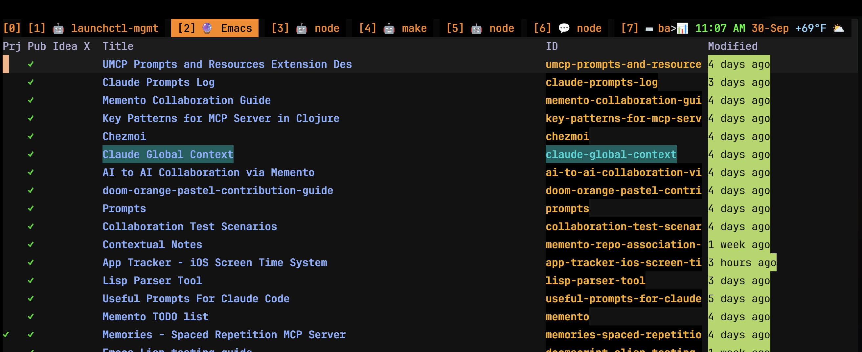Click the crystal ball icon in Emacs tab

pyautogui.click(x=207, y=29)
